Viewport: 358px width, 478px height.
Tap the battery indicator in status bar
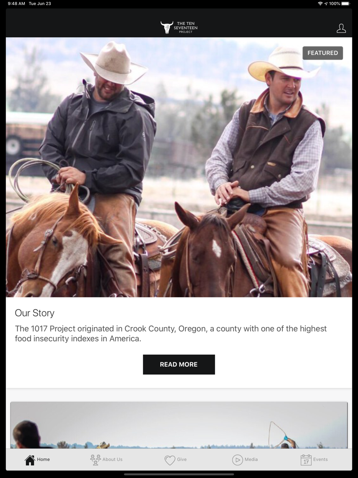click(345, 4)
